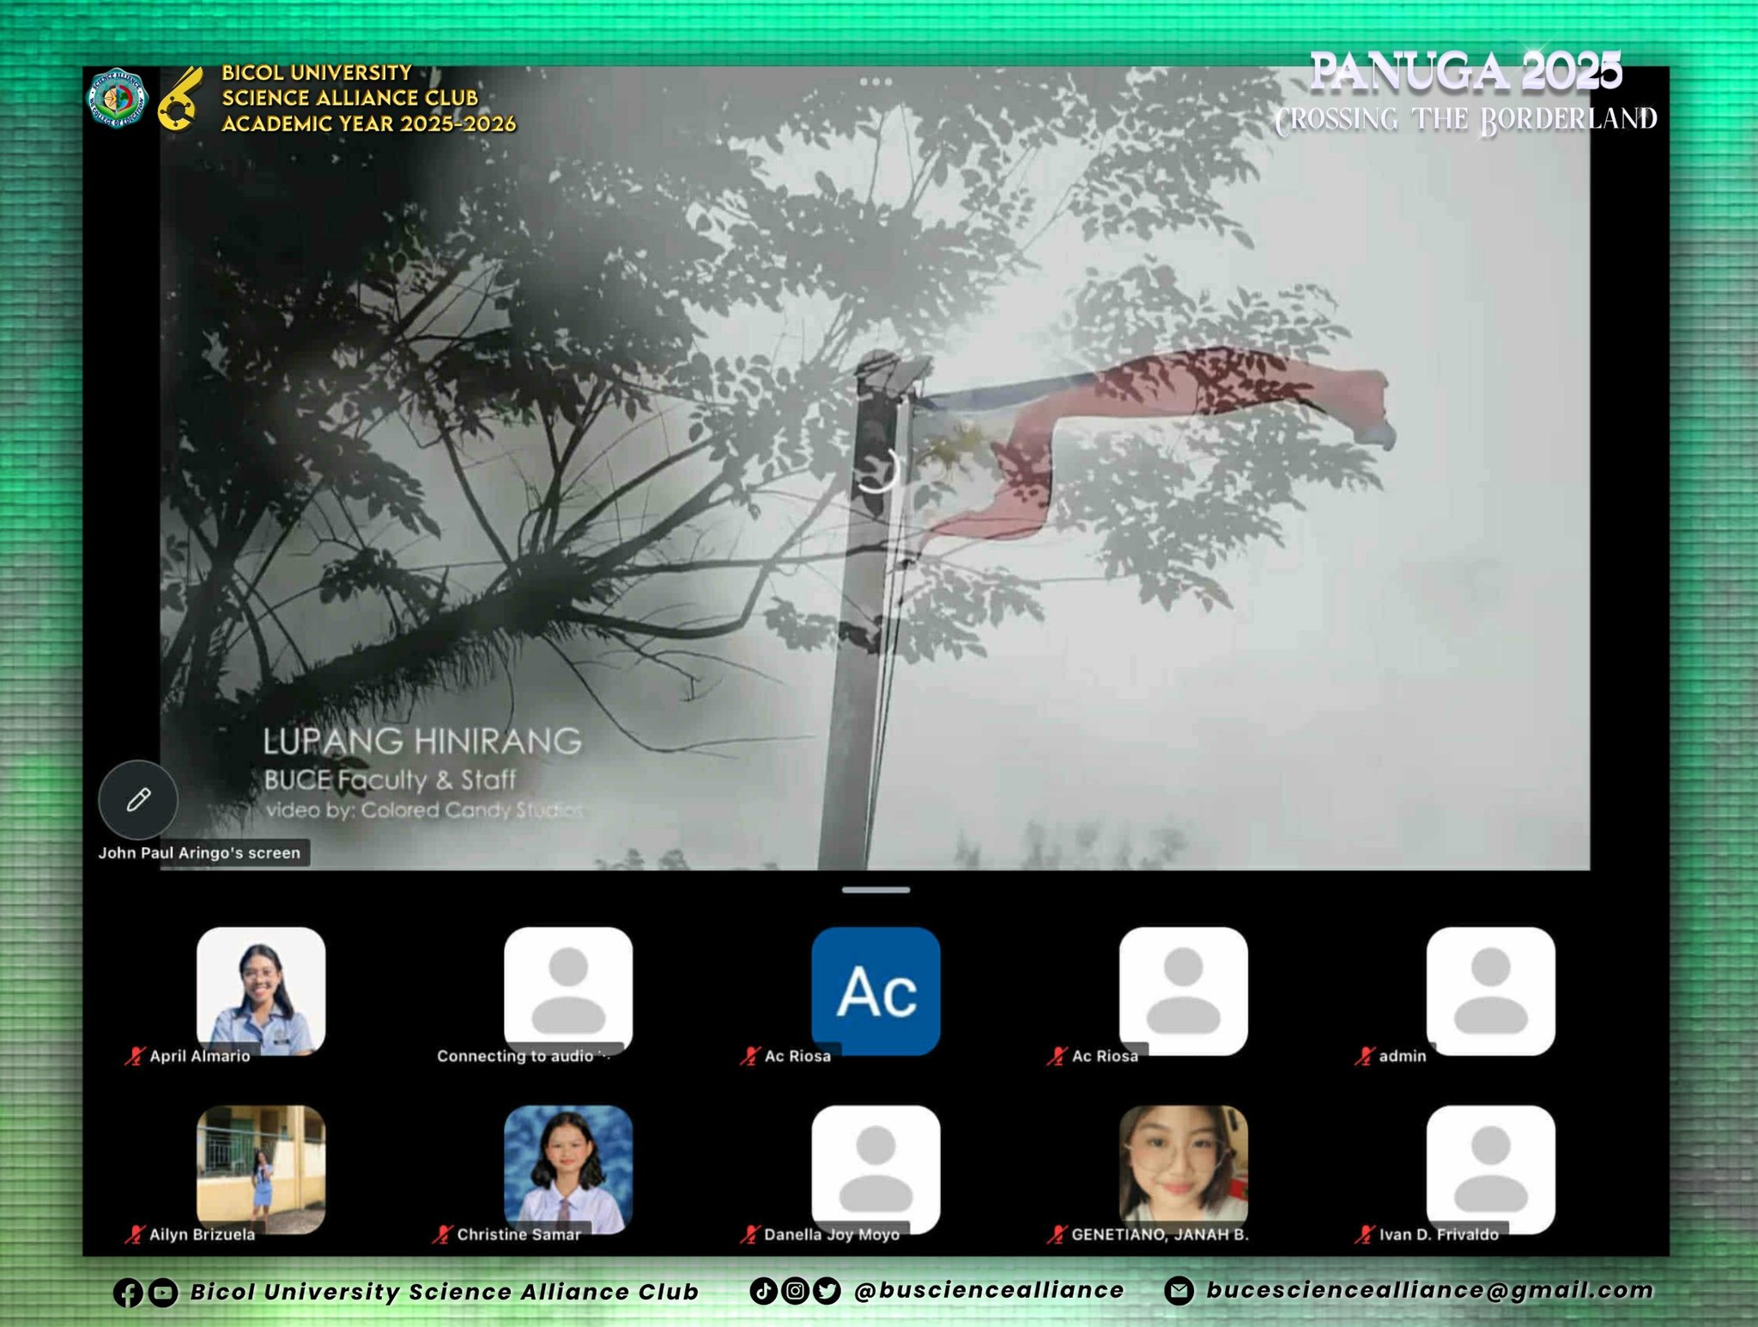Click the 'Bicol University Science Alliance Club' footer text
This screenshot has height=1327, width=1758.
(x=445, y=1292)
